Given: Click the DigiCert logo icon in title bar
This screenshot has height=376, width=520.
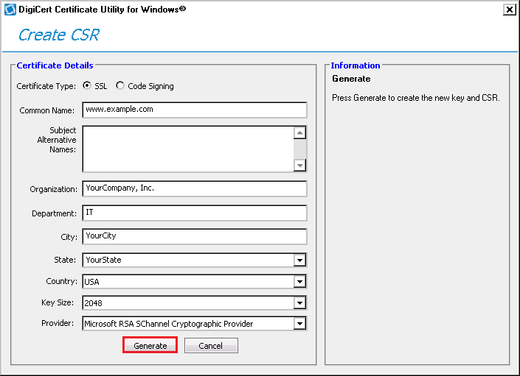Looking at the screenshot, I should coord(10,10).
